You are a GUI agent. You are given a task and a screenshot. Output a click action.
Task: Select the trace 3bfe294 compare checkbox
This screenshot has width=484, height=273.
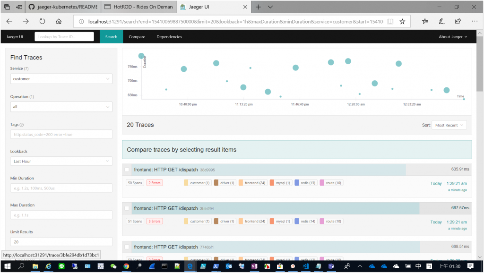(127, 209)
